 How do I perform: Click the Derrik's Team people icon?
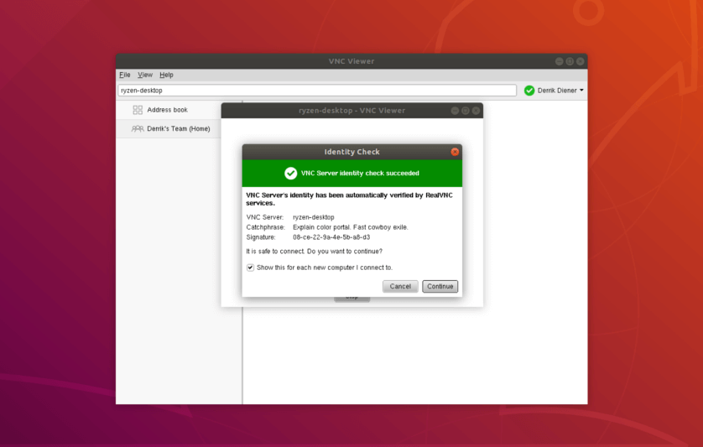pyautogui.click(x=138, y=128)
